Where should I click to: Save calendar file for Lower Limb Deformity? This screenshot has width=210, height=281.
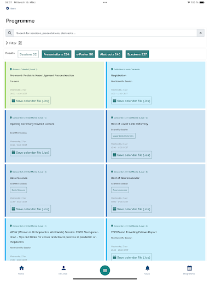(131, 155)
